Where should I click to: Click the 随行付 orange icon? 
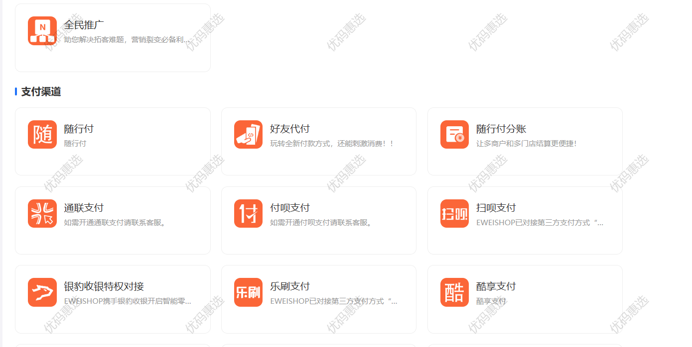click(42, 135)
